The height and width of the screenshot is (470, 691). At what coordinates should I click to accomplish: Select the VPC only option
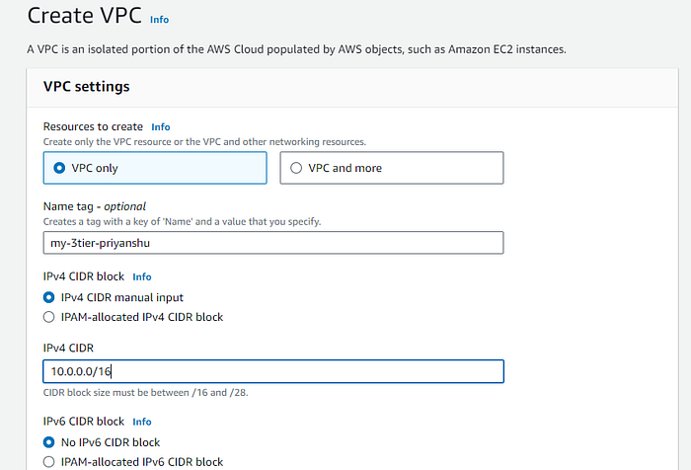click(x=155, y=168)
